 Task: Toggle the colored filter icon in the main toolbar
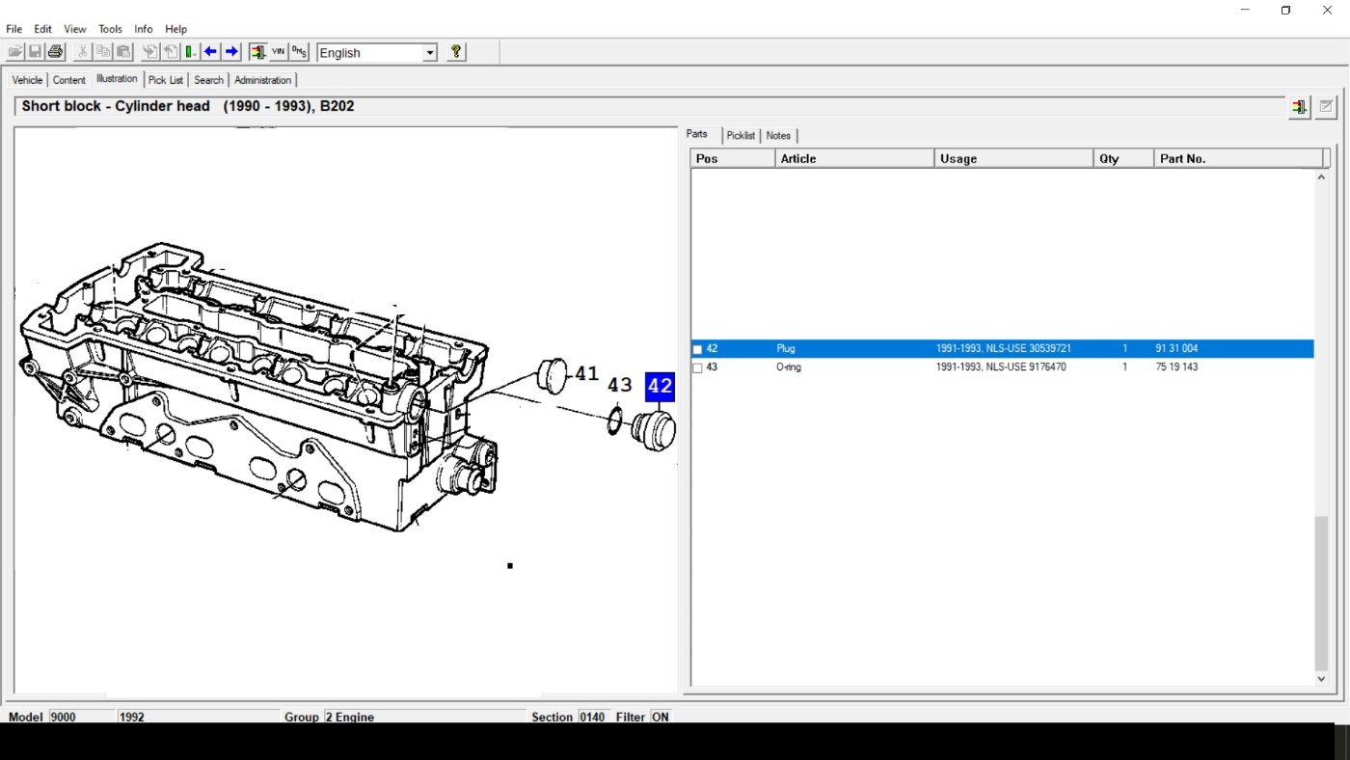[258, 52]
